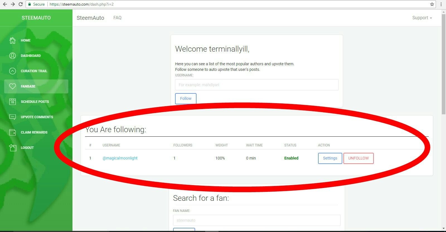Click the '100%' weight value
This screenshot has height=232, width=446.
click(220, 158)
